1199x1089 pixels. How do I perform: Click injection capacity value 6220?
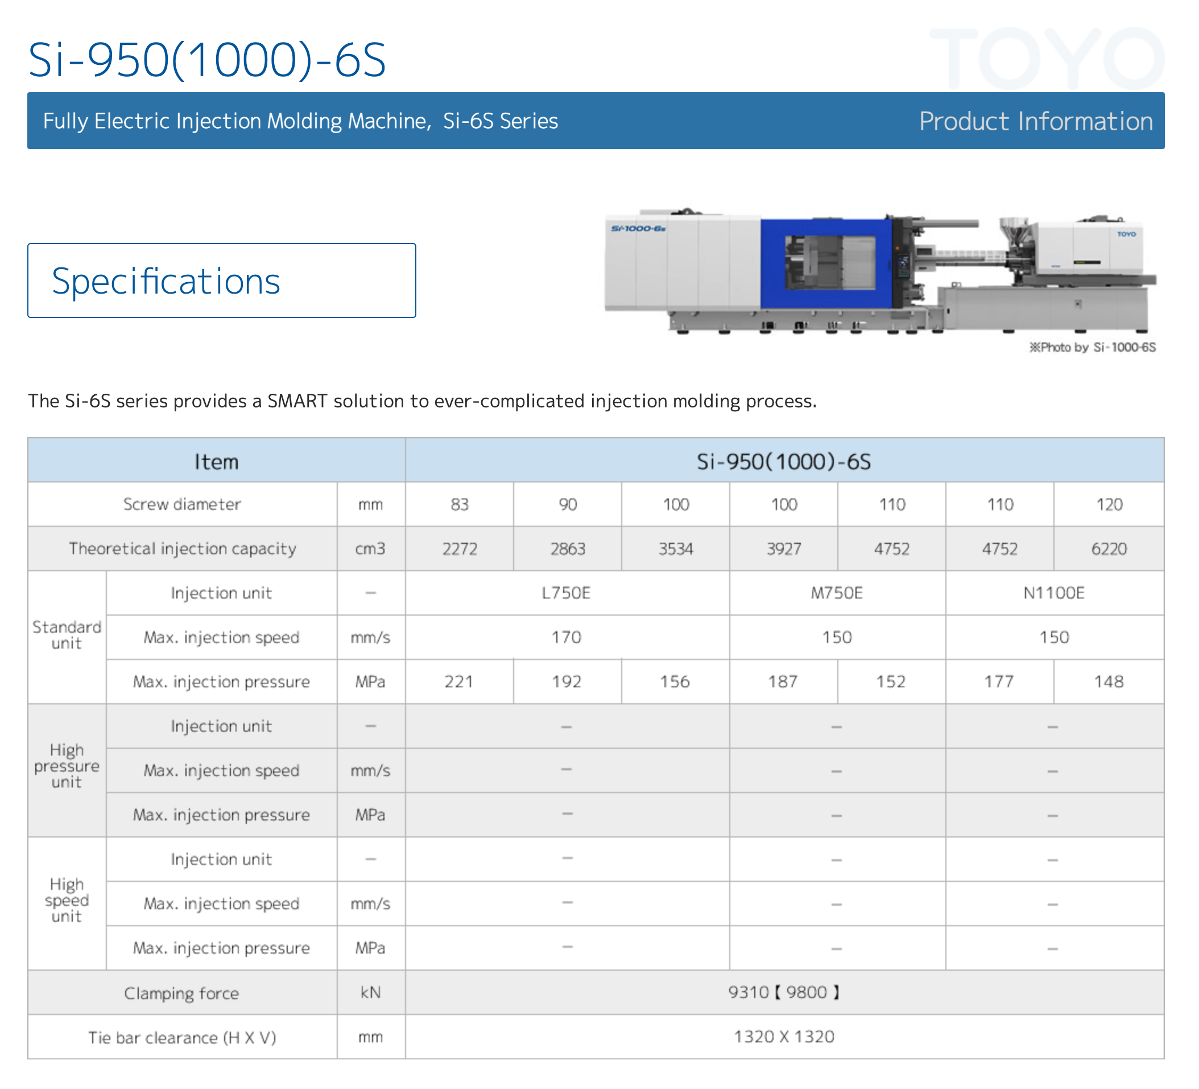1109,548
